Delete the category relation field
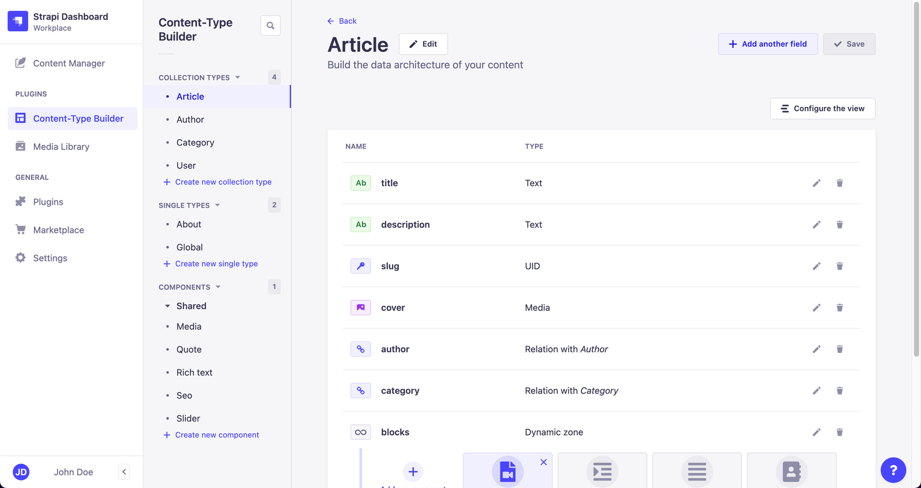This screenshot has width=921, height=488. tap(840, 391)
